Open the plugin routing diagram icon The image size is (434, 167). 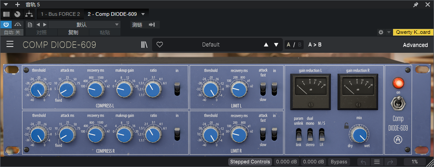pyautogui.click(x=29, y=14)
